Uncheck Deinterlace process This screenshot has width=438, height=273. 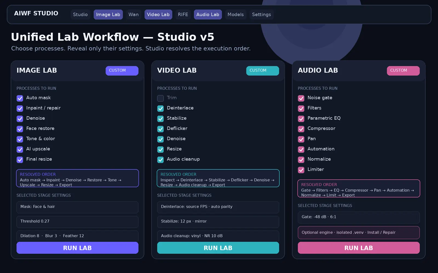(x=161, y=109)
